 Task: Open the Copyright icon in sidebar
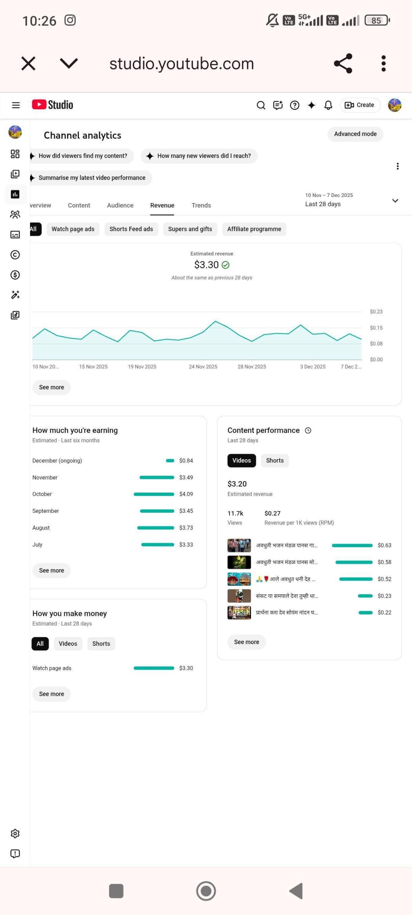coord(15,255)
